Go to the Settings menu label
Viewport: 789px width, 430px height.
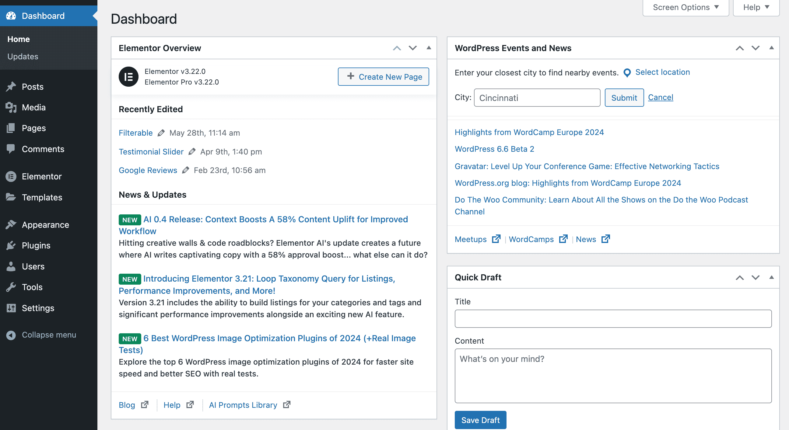38,308
